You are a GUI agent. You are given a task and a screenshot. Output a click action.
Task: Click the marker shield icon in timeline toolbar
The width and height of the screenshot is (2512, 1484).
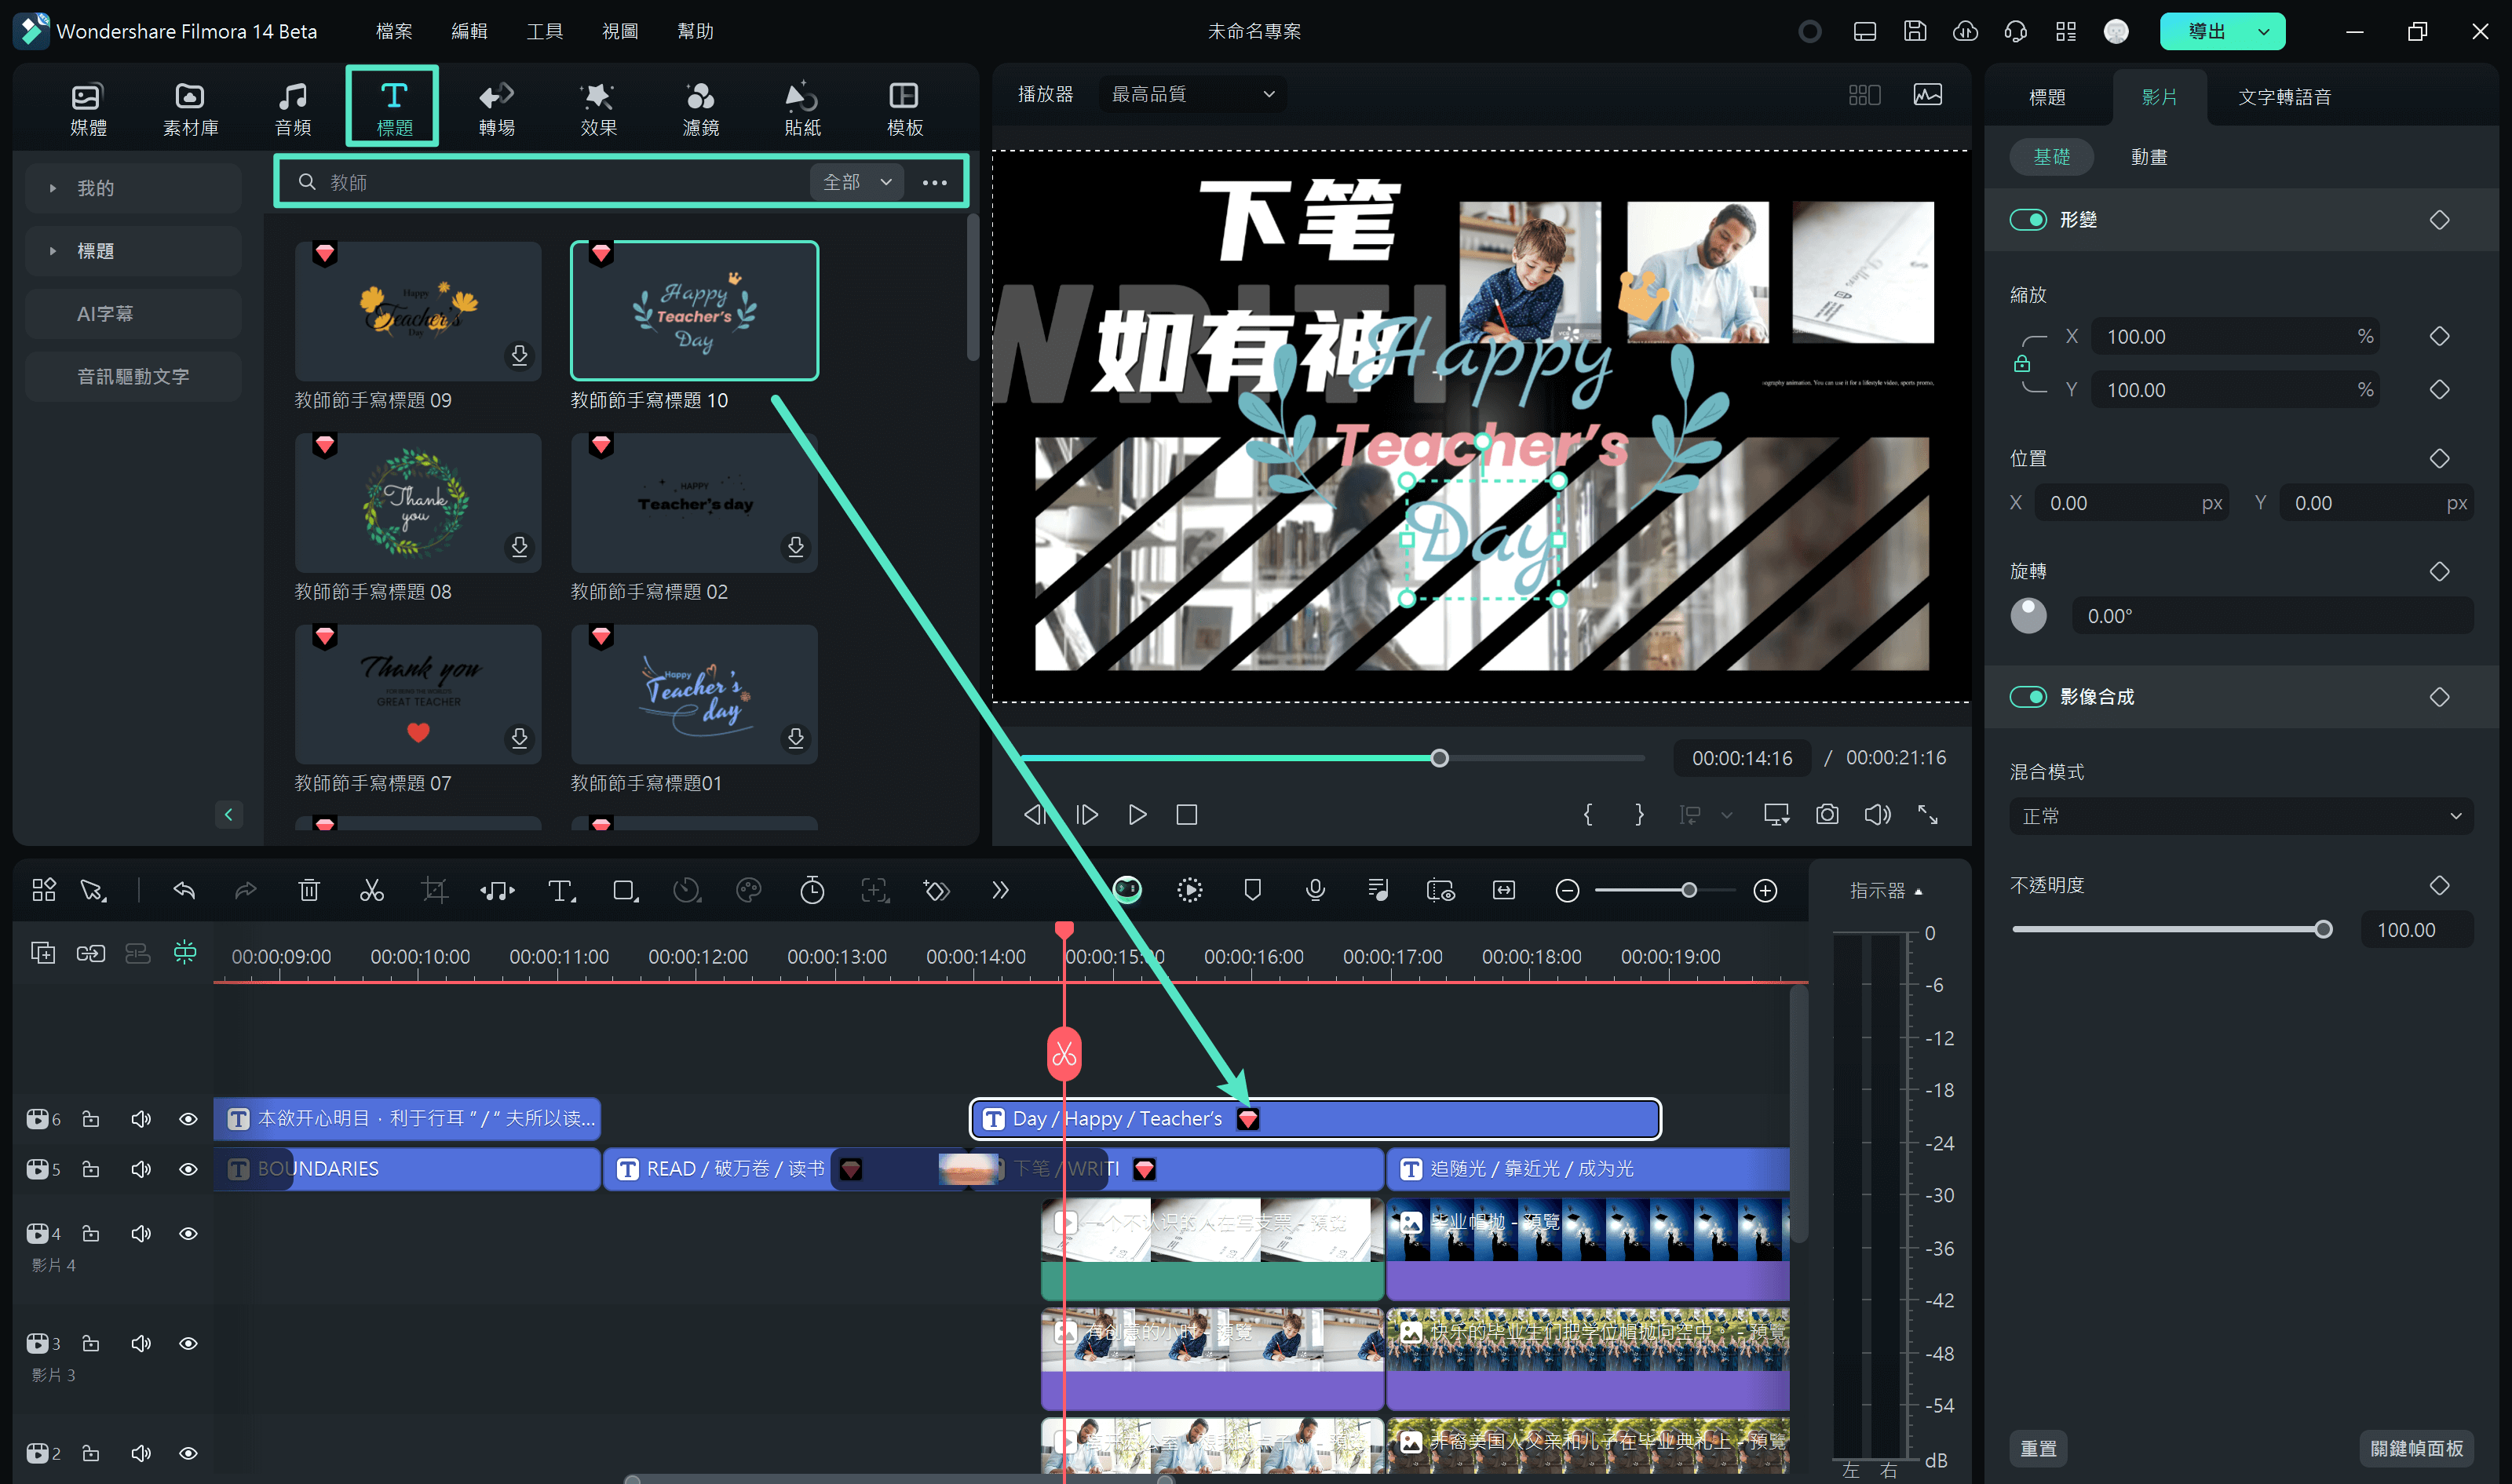point(1252,890)
